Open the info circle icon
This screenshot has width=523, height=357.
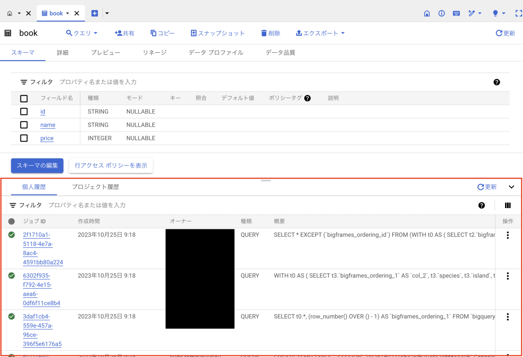441,13
